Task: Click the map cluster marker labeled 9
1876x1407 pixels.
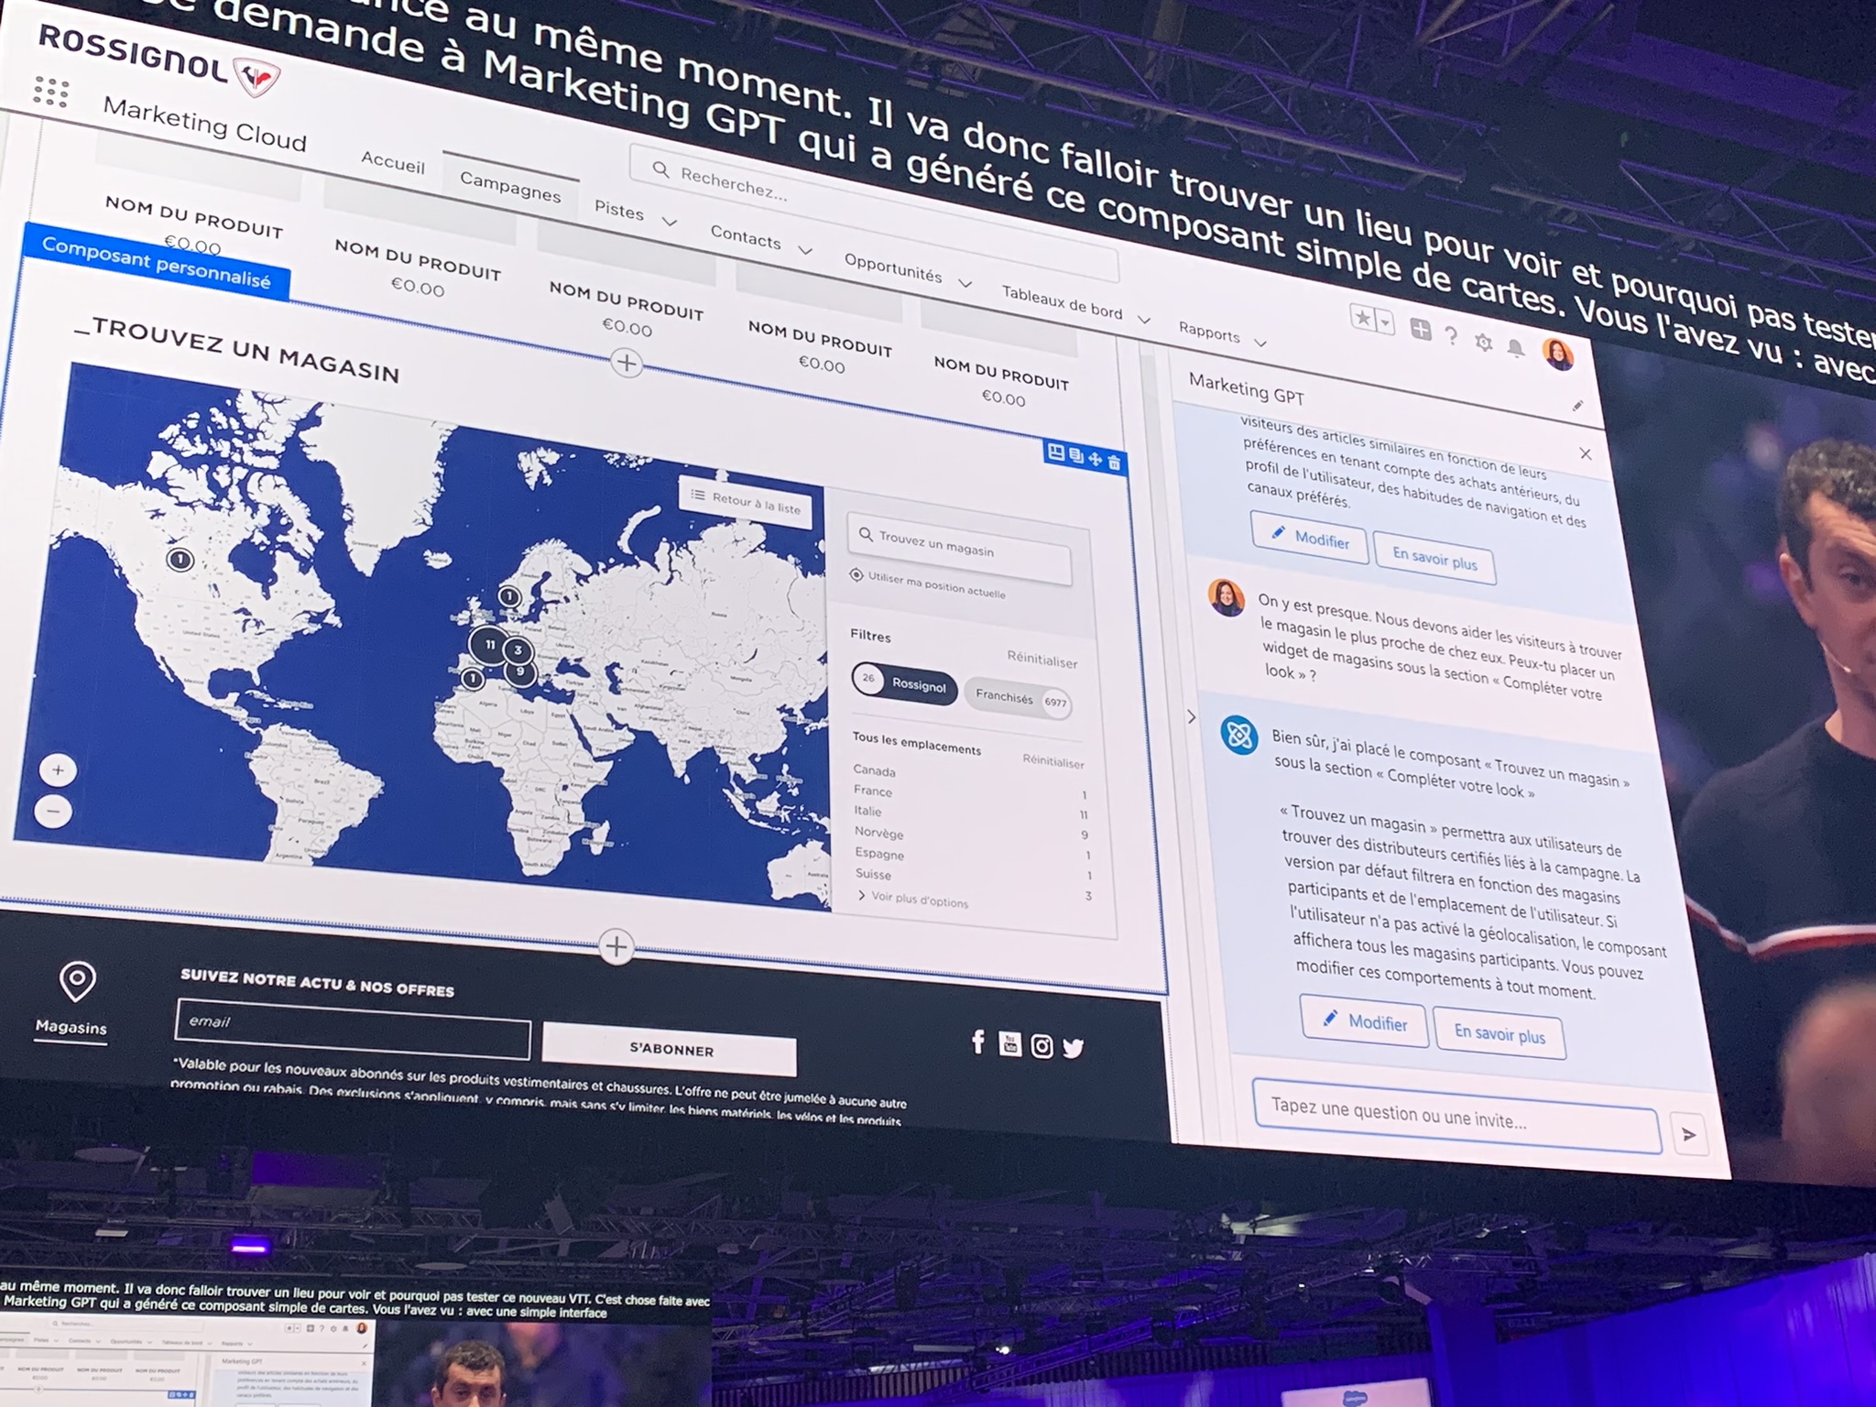Action: (520, 671)
